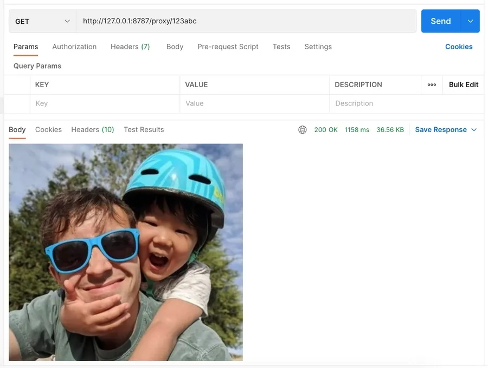The height and width of the screenshot is (368, 488).
Task: Click the globe network icon
Action: [302, 129]
